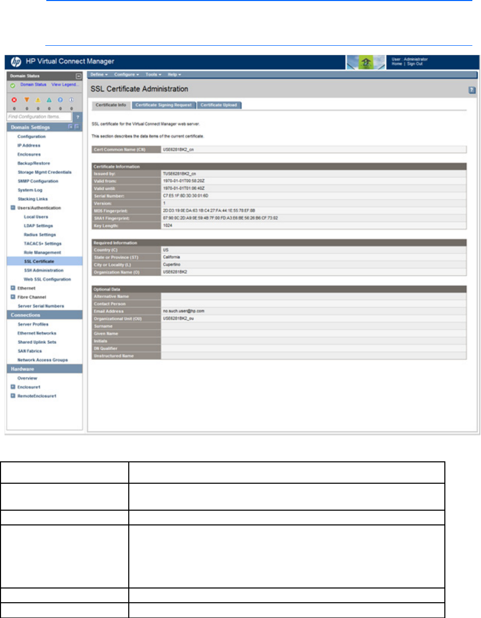Image resolution: width=481 pixels, height=618 pixels.
Task: Open Network Access Groups
Action: (42, 360)
